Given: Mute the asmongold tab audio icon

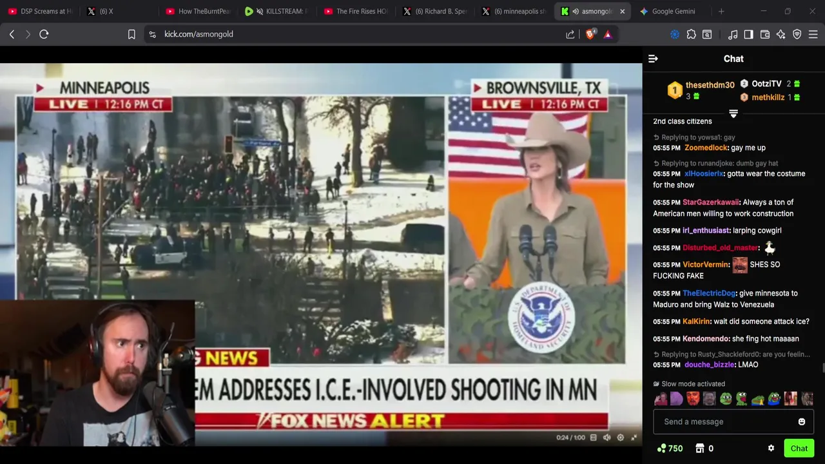Looking at the screenshot, I should [575, 11].
